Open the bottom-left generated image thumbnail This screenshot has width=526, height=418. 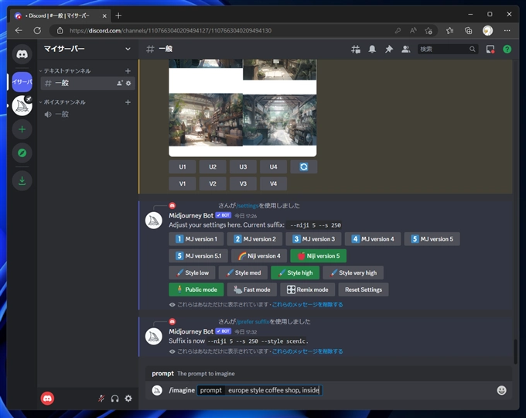click(x=206, y=120)
